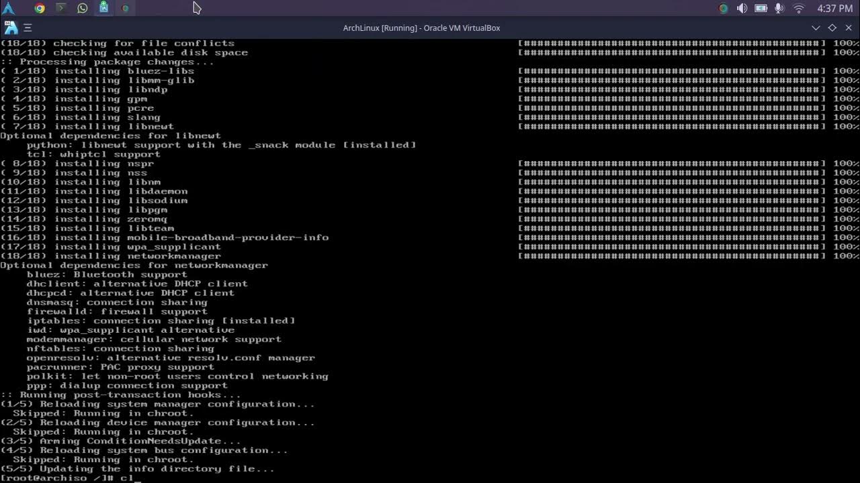This screenshot has width=860, height=483.
Task: Click the 'installing networkmanager' line
Action: (x=111, y=256)
